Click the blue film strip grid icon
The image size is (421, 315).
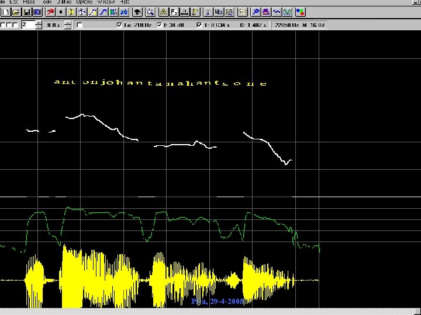pos(37,12)
